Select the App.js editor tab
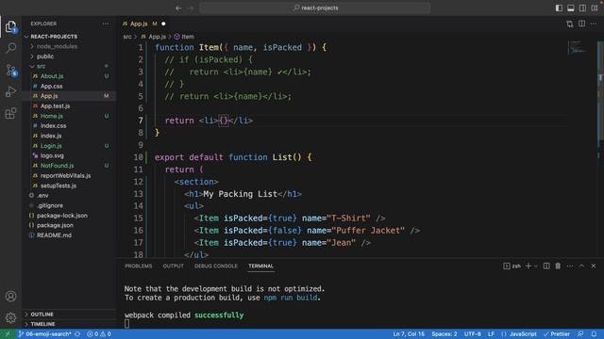This screenshot has height=339, width=604. pyautogui.click(x=139, y=24)
